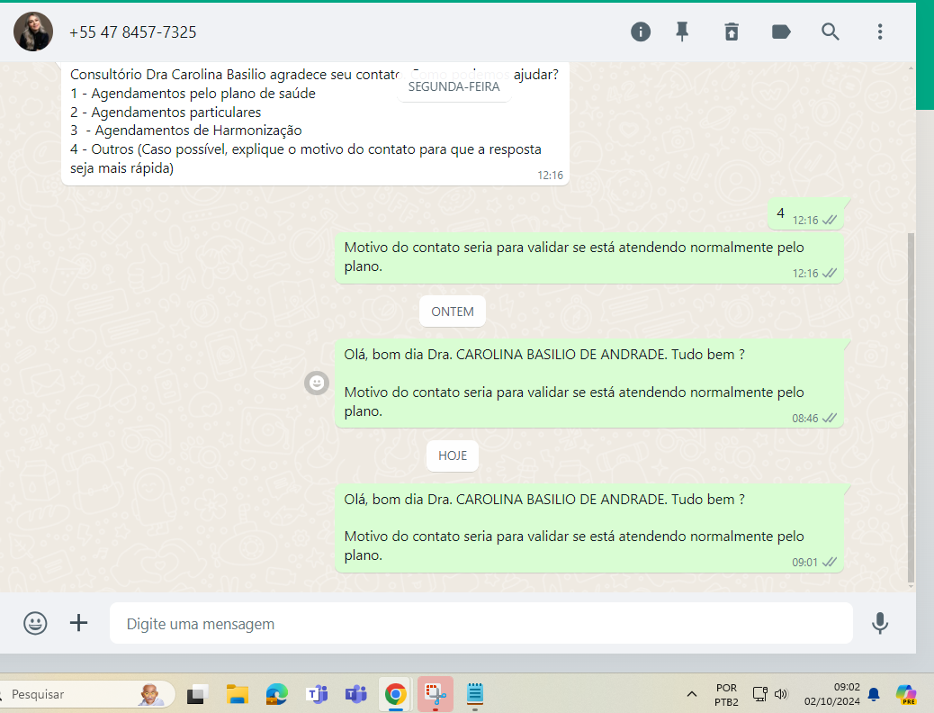Open the clock showing 09:02
Screen dimensions: 934x713
[831, 694]
